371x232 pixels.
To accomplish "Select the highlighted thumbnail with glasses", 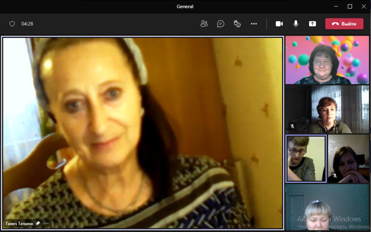I will pyautogui.click(x=306, y=159).
